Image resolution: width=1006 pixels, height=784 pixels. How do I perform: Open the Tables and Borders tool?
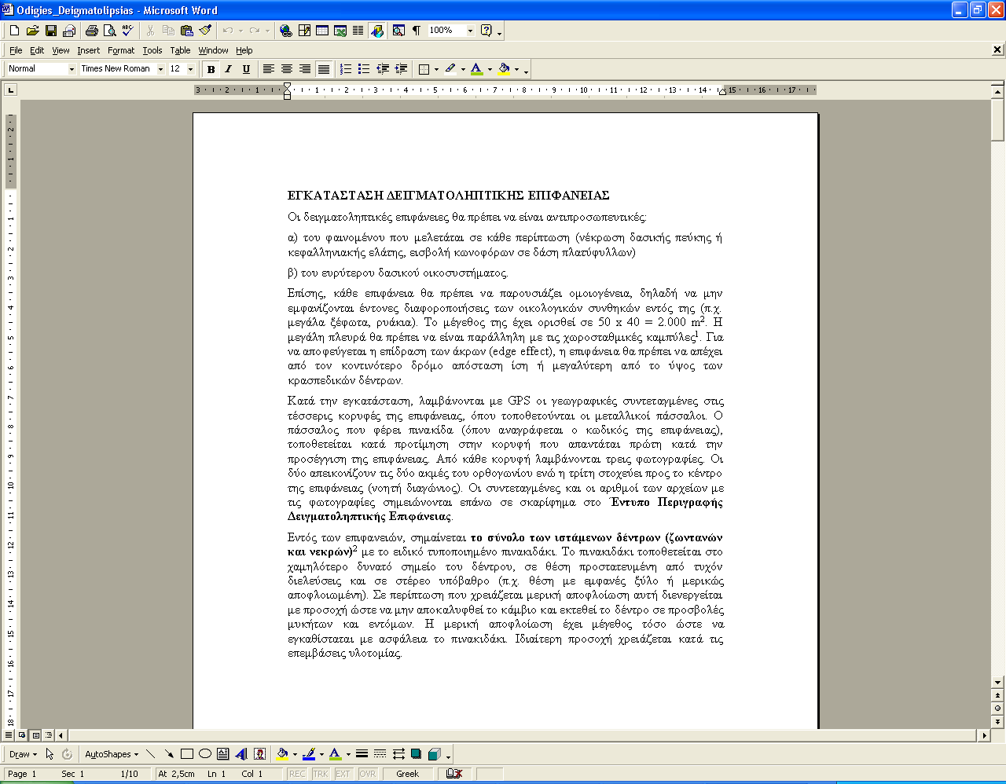pos(303,31)
